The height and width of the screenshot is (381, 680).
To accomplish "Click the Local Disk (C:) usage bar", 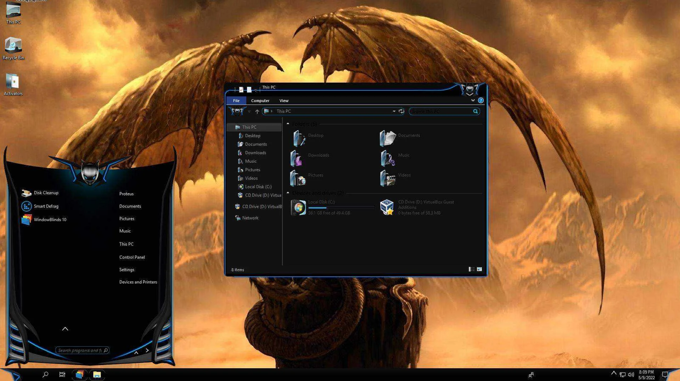I will 341,208.
